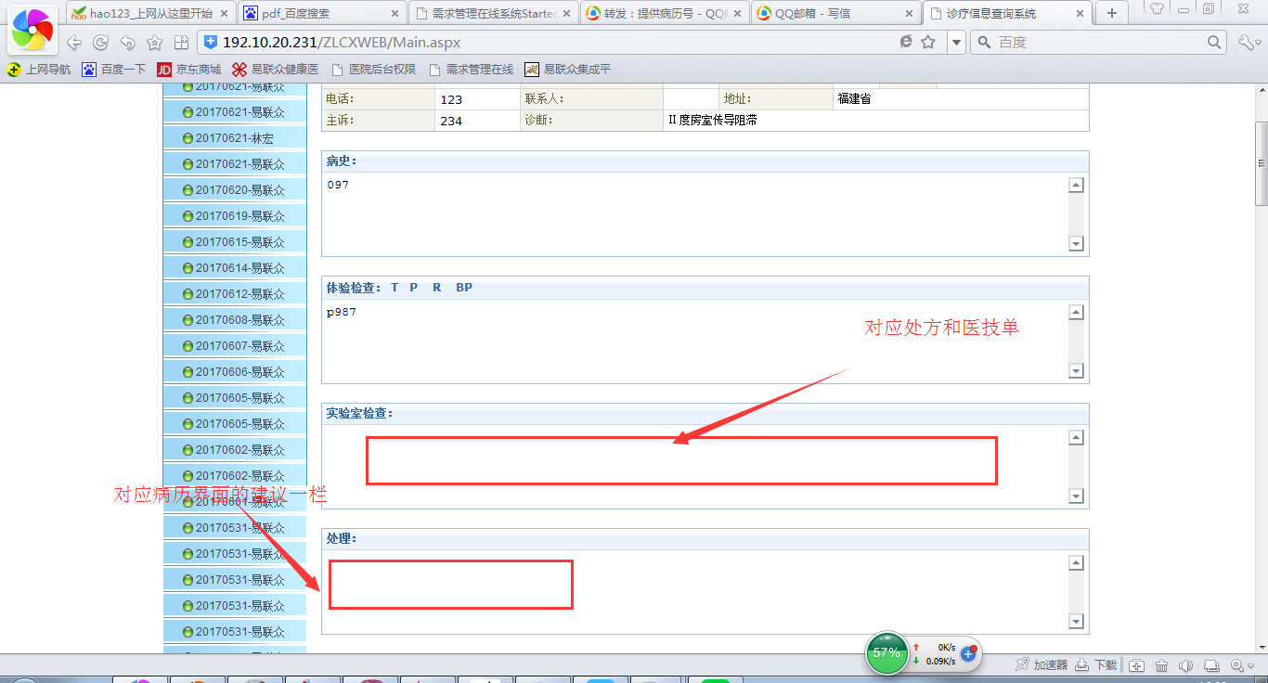Close the 诊疗信息查询系统 tab
1268x683 pixels.
[1079, 14]
